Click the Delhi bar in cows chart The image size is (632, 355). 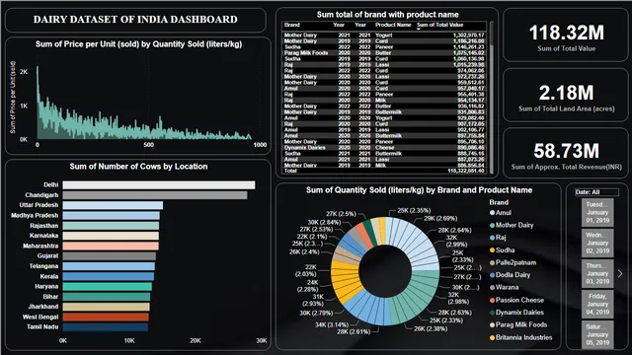click(x=159, y=185)
